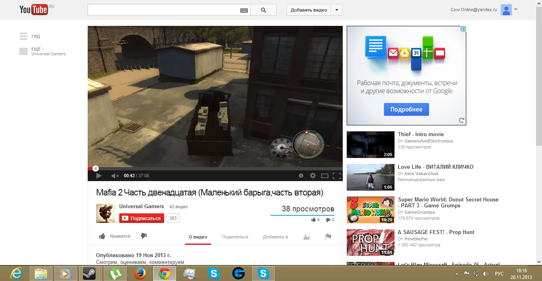This screenshot has height=281, width=542.
Task: Click the Universal Gamers channel avatar
Action: click(106, 213)
